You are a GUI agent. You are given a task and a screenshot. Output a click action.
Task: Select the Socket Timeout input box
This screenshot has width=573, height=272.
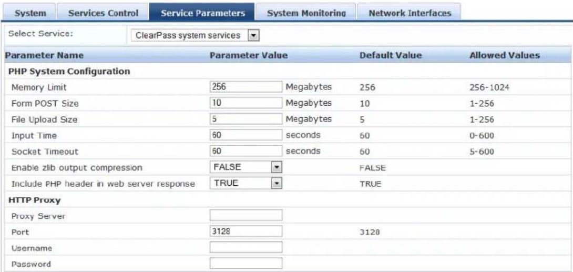coord(246,151)
